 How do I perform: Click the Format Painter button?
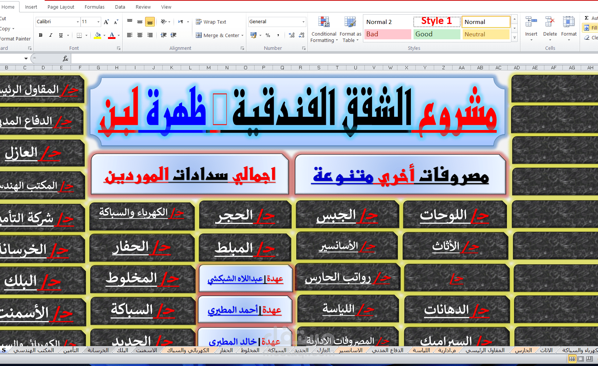point(15,39)
